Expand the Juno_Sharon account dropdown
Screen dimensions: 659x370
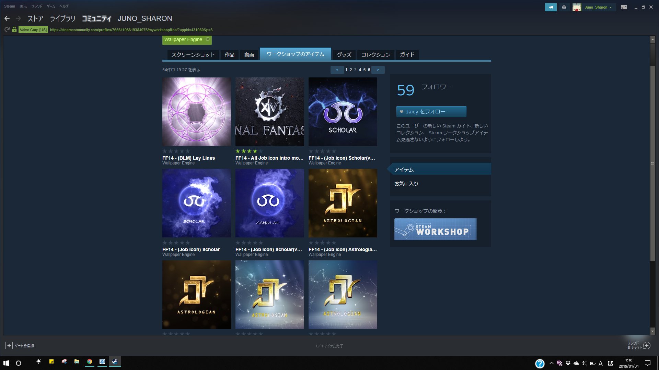[x=598, y=7]
